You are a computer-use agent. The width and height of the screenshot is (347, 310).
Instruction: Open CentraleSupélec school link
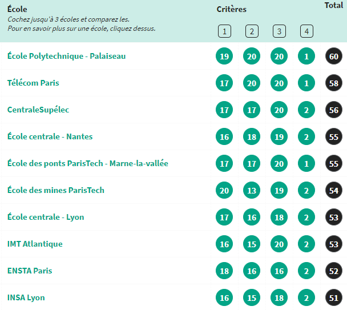pos(38,110)
